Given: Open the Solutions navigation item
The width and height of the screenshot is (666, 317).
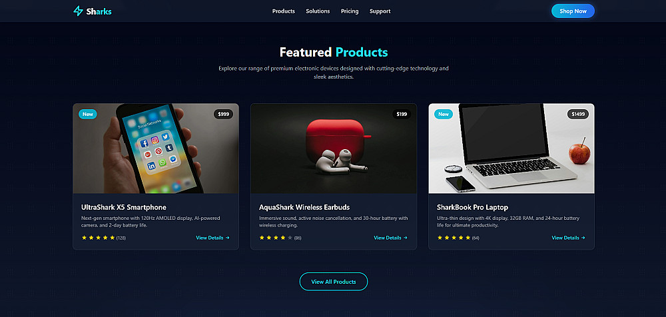Looking at the screenshot, I should click(x=318, y=11).
